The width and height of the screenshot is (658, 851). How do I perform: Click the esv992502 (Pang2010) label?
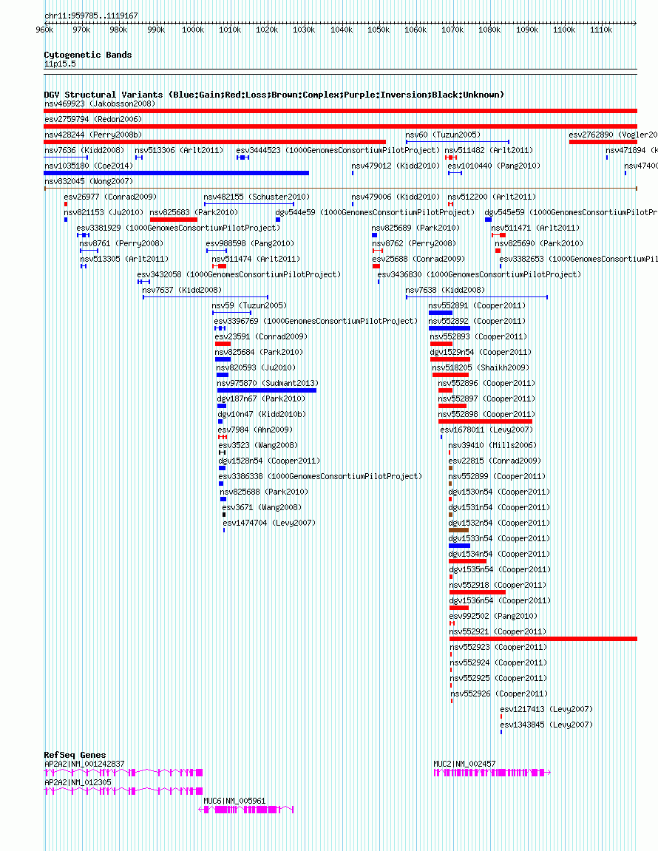(x=494, y=616)
